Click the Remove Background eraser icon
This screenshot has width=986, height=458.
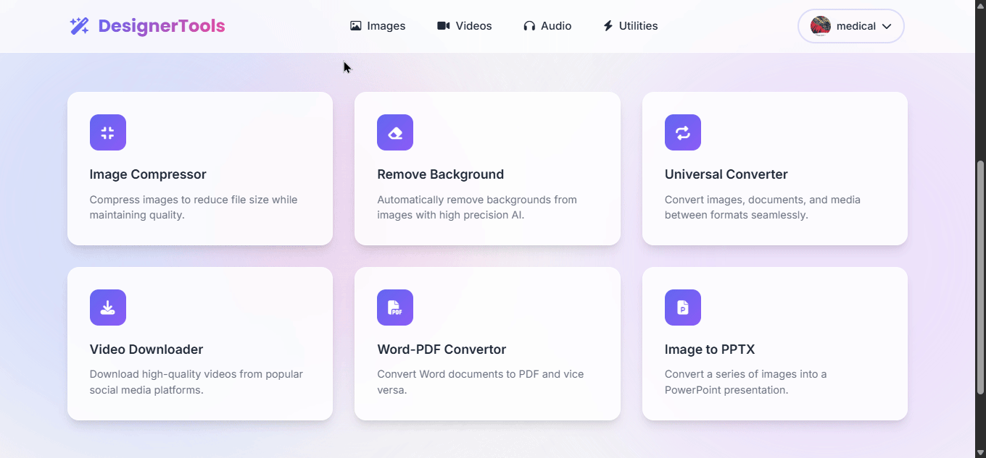click(x=395, y=132)
